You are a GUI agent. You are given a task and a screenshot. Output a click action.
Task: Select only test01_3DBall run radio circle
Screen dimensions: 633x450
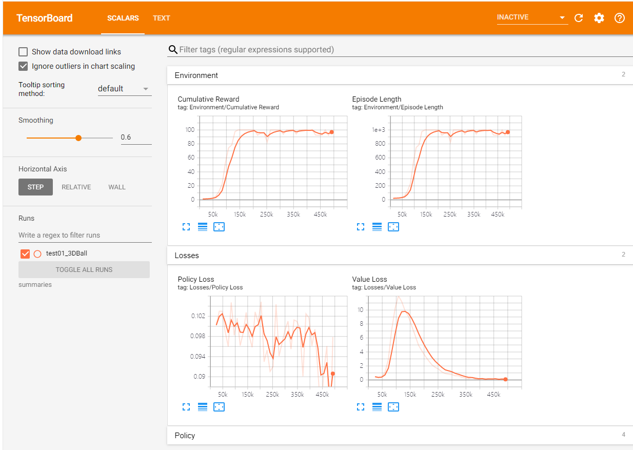(37, 253)
